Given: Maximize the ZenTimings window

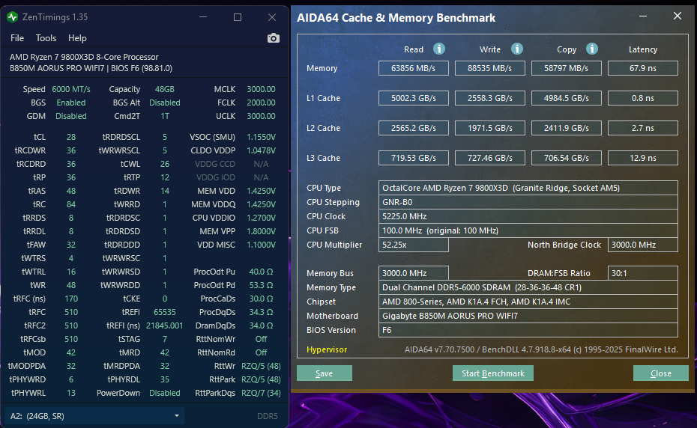Looking at the screenshot, I should pos(238,17).
